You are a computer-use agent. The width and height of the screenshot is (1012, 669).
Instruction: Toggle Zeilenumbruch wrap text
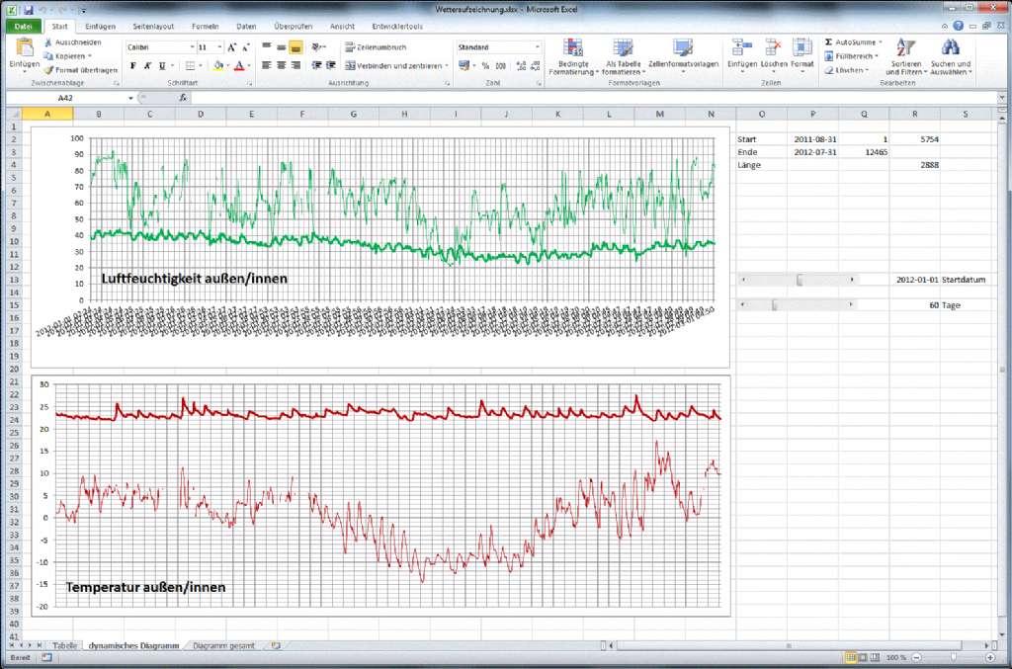pyautogui.click(x=376, y=47)
